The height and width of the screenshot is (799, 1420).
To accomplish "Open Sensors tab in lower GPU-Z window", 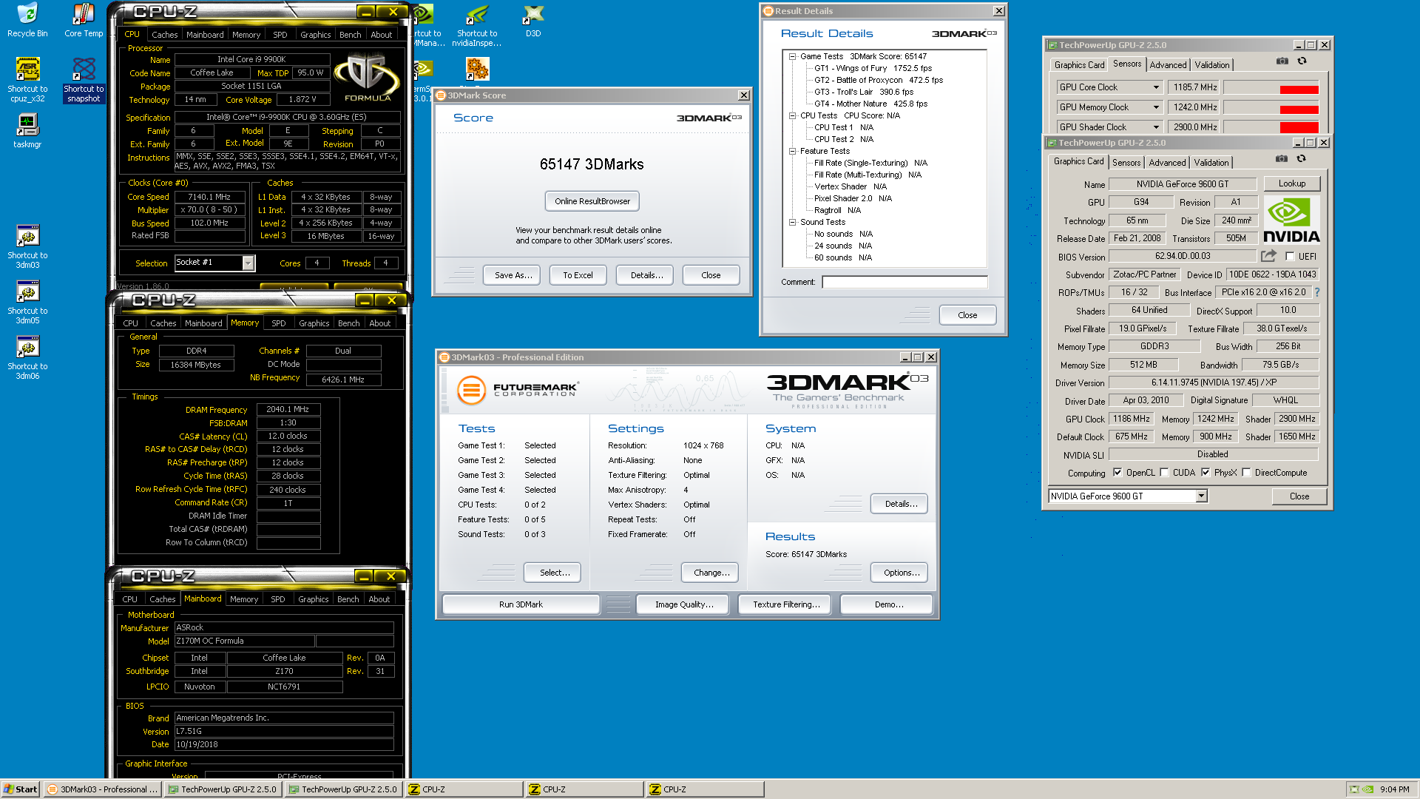I will coord(1126,163).
